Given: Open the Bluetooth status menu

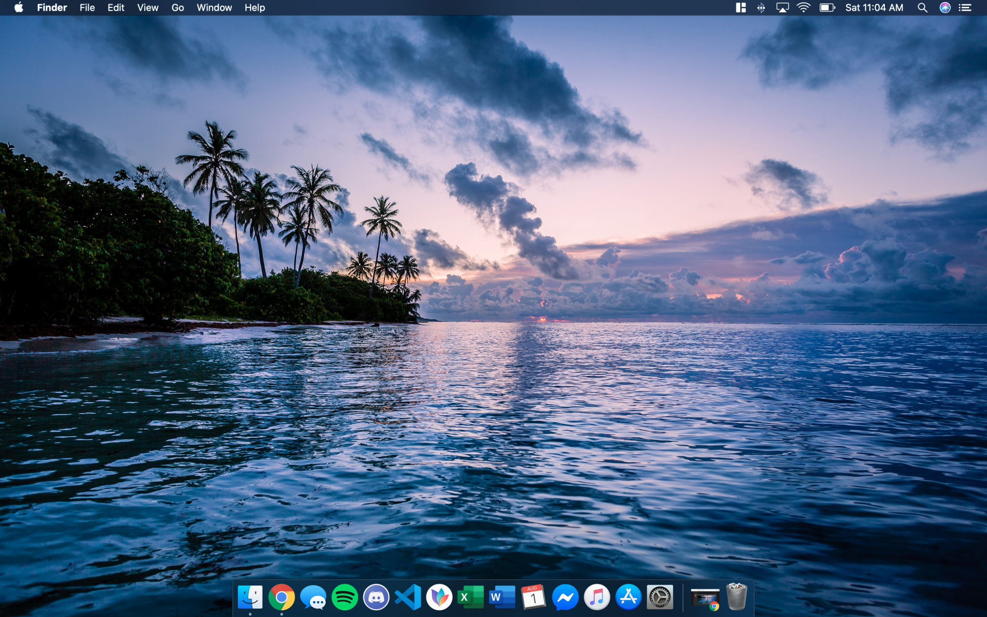Looking at the screenshot, I should 761,7.
